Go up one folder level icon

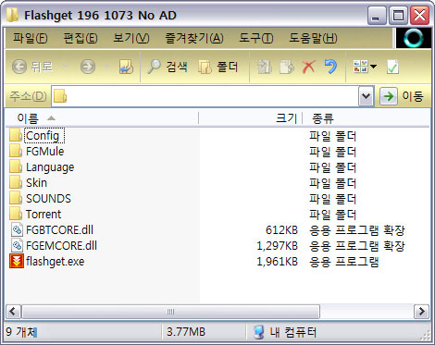click(x=126, y=67)
